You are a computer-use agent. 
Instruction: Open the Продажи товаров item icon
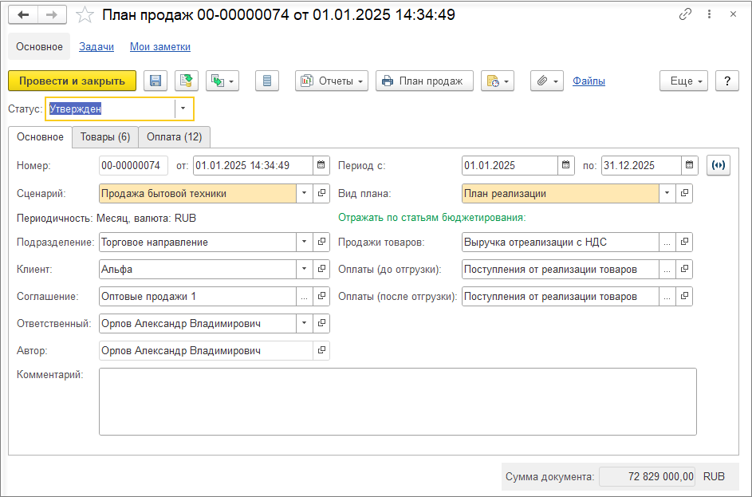[684, 243]
